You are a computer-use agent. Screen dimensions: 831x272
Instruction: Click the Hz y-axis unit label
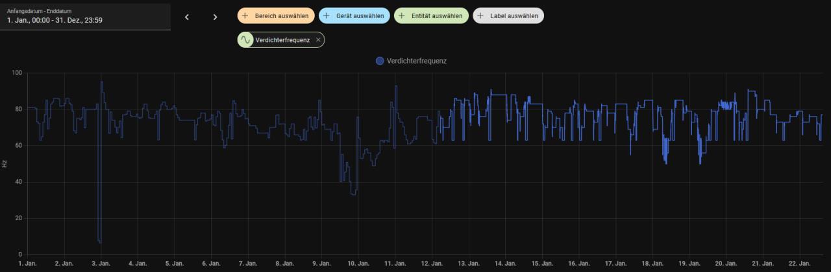click(5, 164)
